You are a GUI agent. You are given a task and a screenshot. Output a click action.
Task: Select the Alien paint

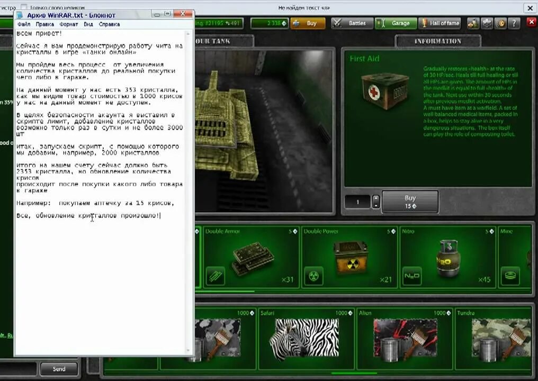[404, 338]
